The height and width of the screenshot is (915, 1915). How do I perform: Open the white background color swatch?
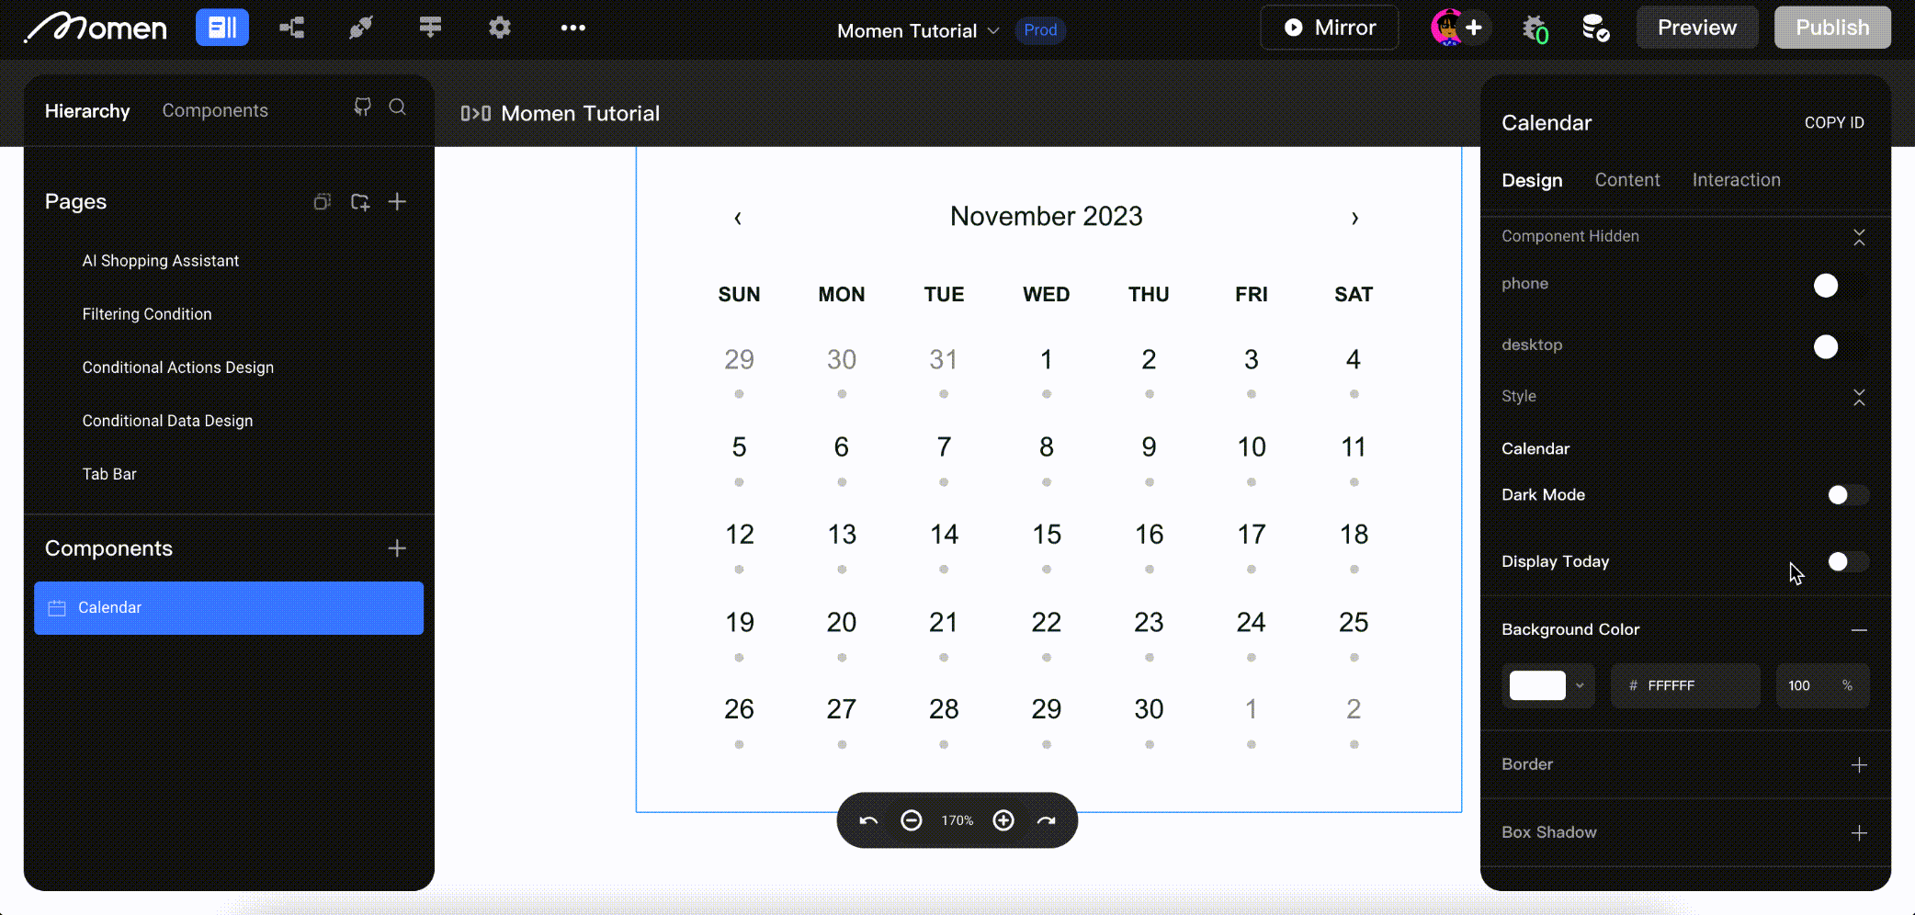pyautogui.click(x=1538, y=685)
